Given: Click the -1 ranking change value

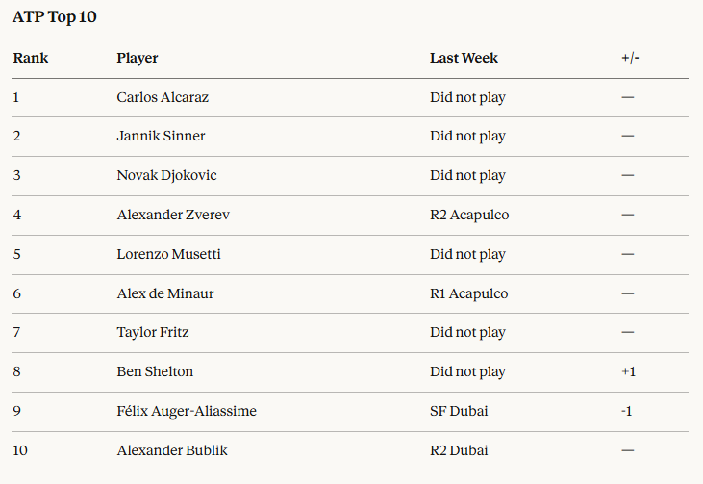Looking at the screenshot, I should pyautogui.click(x=626, y=411).
